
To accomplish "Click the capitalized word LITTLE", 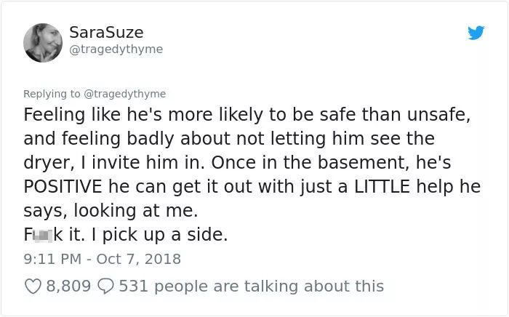I will [382, 187].
